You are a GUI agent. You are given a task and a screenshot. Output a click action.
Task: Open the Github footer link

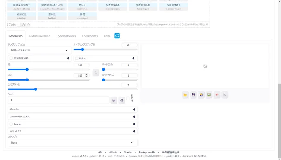(x=113, y=153)
